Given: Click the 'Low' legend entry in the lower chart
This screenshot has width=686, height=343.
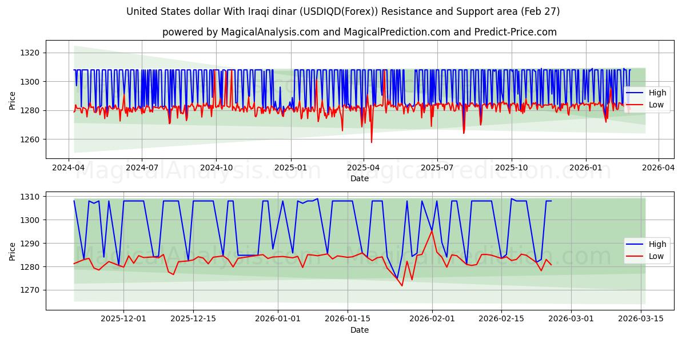Looking at the screenshot, I should point(645,256).
